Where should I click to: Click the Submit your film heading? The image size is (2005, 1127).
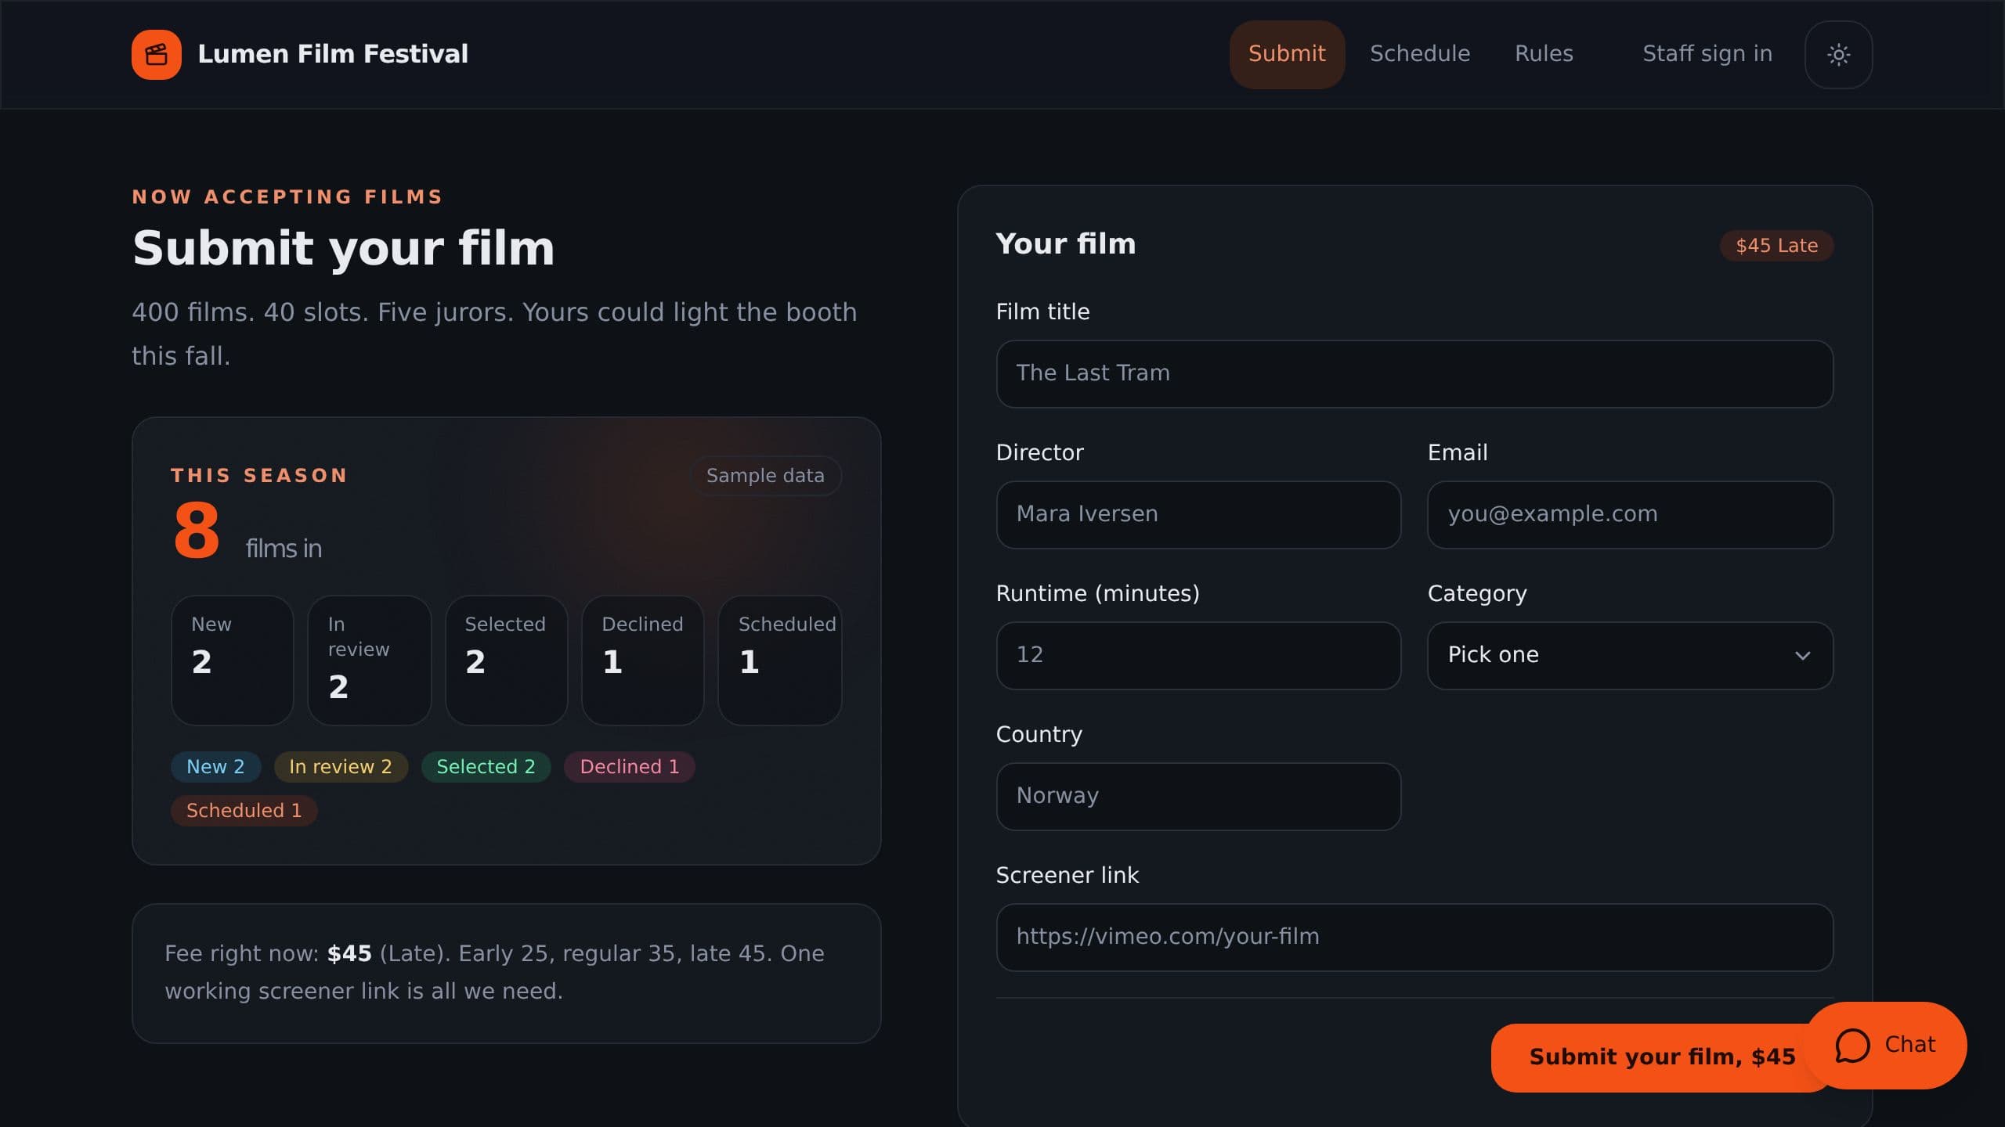pyautogui.click(x=343, y=248)
